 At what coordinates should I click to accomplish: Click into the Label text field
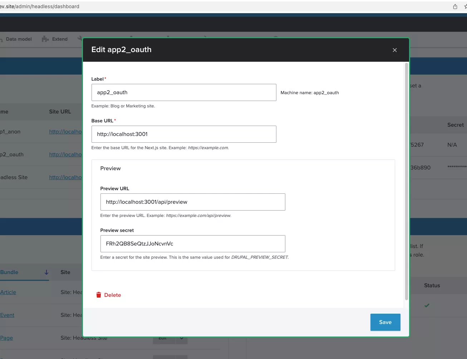coord(184,92)
